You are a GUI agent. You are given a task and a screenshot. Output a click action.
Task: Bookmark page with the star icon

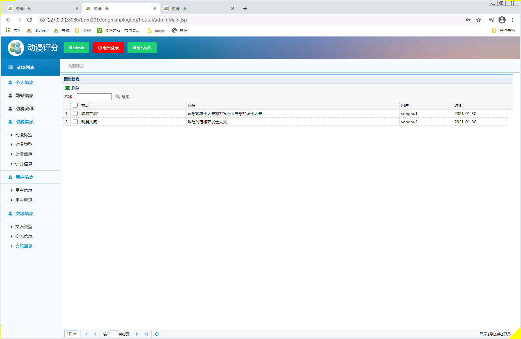coord(479,20)
